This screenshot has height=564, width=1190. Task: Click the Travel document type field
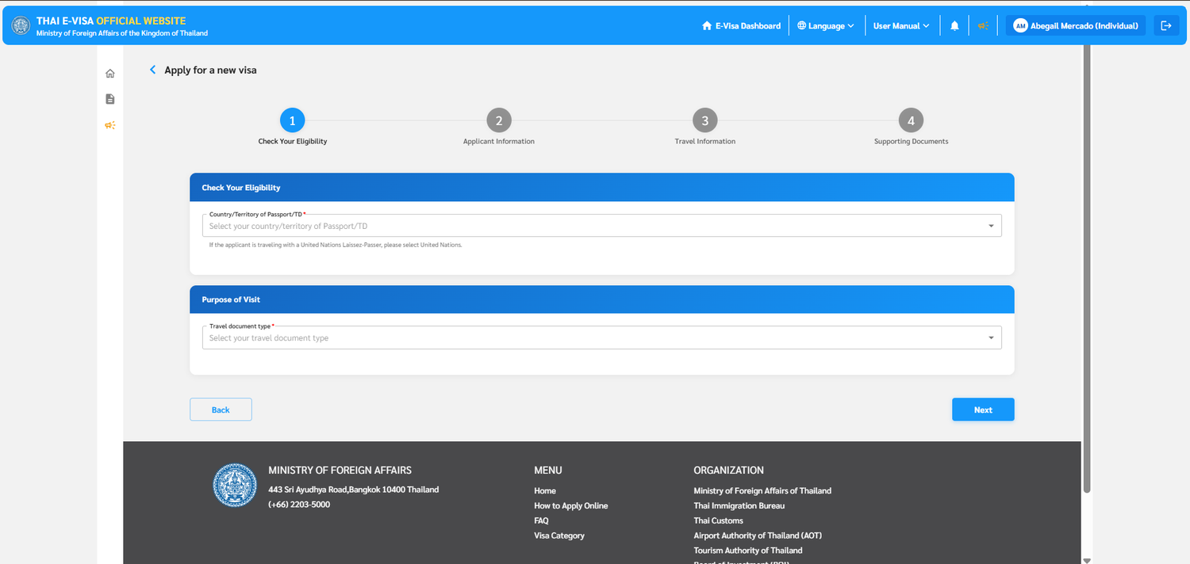[601, 337]
